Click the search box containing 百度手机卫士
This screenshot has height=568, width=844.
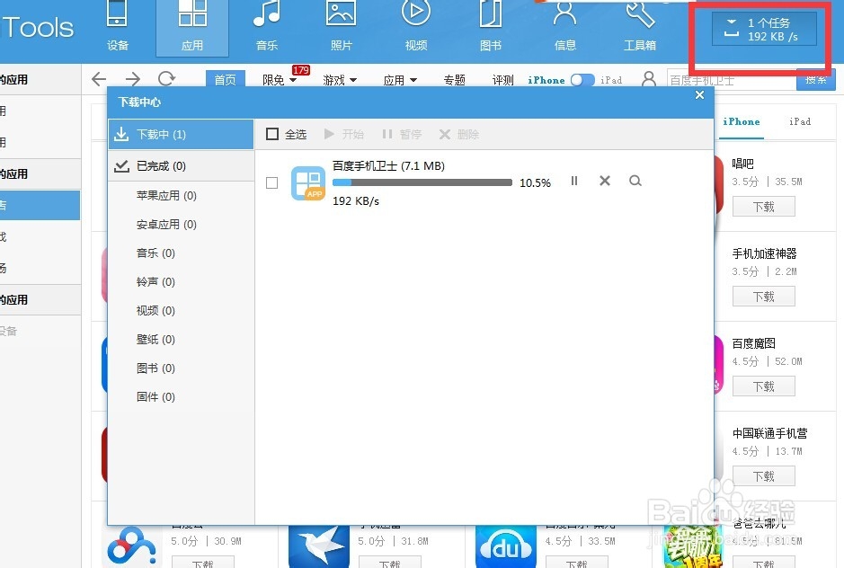731,80
